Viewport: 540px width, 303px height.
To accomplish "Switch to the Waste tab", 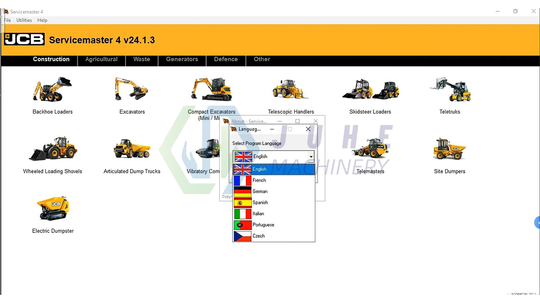I will pyautogui.click(x=142, y=59).
